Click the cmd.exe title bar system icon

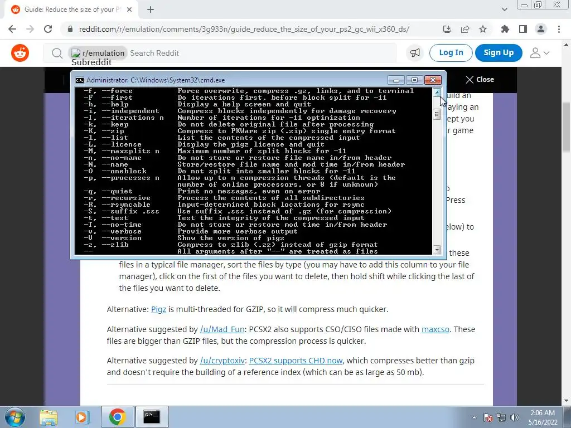tap(79, 80)
